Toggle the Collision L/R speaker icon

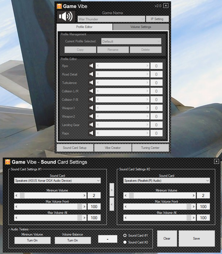91,91
